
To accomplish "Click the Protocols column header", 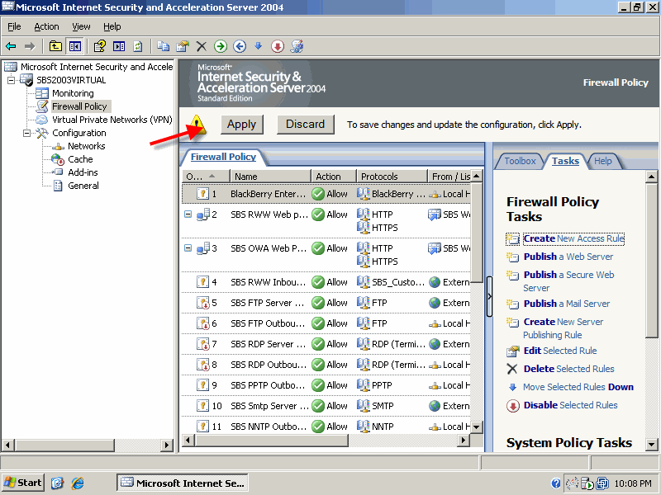I will [391, 177].
